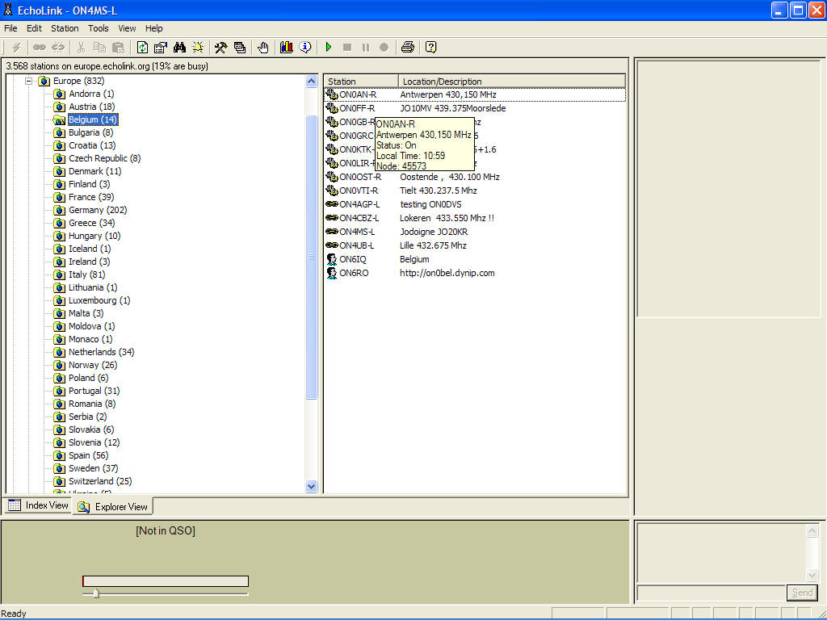Viewport: 827px width, 620px height.
Task: Start playback with green play button
Action: [329, 48]
